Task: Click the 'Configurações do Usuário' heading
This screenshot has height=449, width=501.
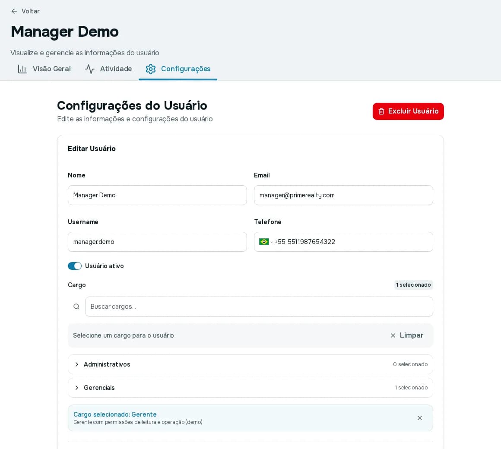Action: pyautogui.click(x=132, y=105)
